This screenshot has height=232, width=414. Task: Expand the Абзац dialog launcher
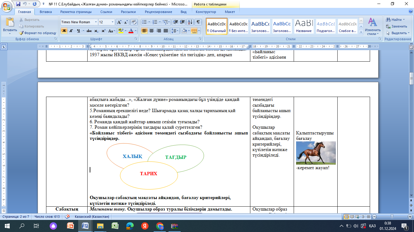pos(200,39)
